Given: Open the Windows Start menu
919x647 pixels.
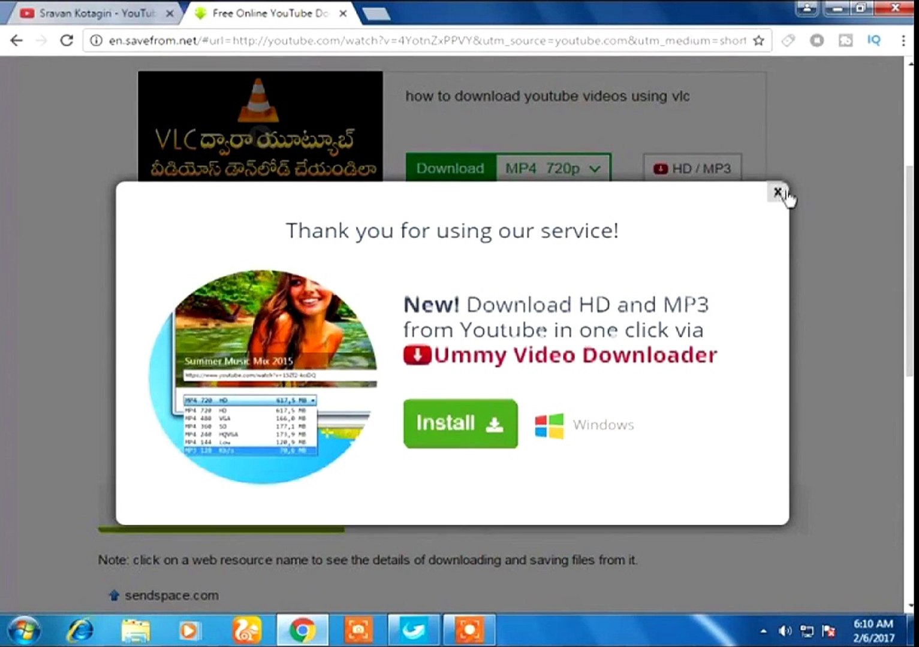Looking at the screenshot, I should (x=24, y=631).
